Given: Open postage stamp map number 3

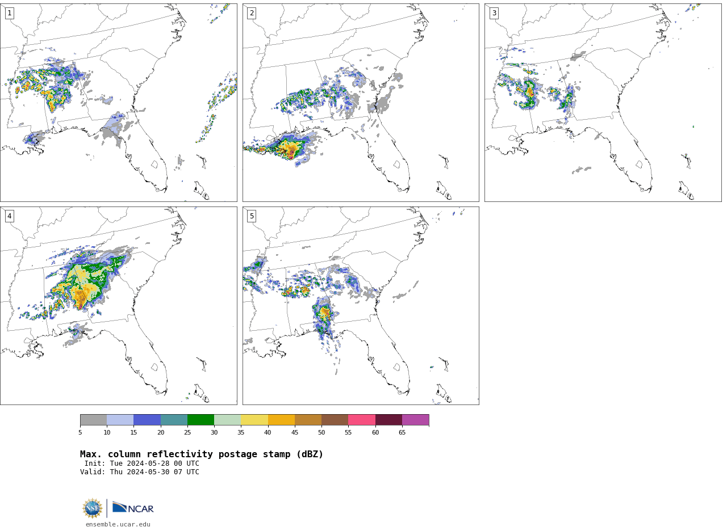Looking at the screenshot, I should 603,103.
